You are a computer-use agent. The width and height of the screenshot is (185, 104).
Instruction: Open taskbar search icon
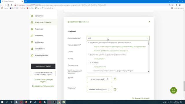pyautogui.click(x=7, y=102)
